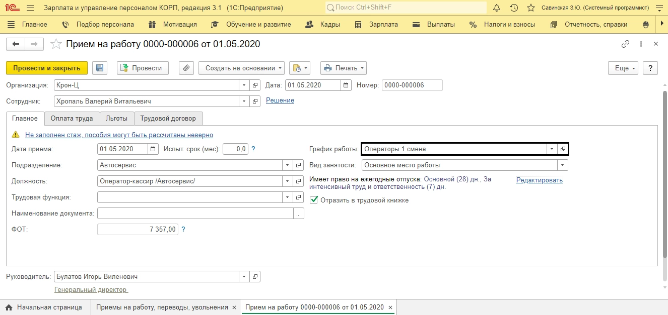This screenshot has height=315, width=668.
Task: Go to Начальная страница home tab
Action: pos(44,307)
